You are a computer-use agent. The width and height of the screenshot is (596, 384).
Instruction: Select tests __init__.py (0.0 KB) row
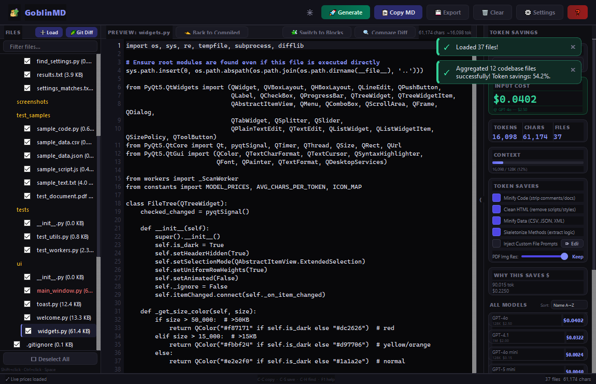click(59, 223)
